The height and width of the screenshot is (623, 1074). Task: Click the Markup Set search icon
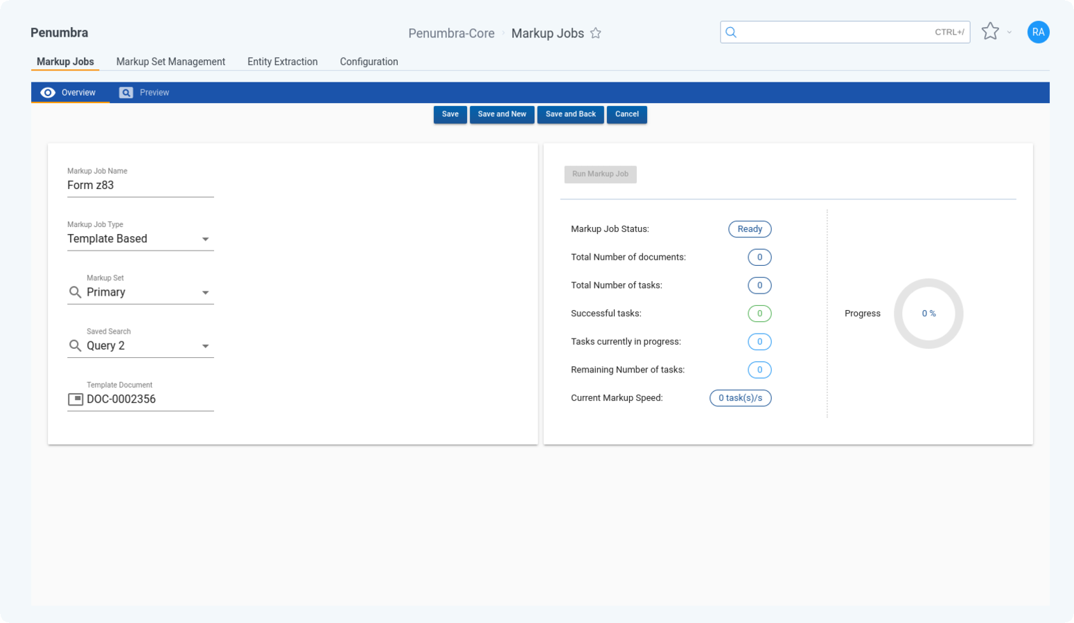(76, 293)
